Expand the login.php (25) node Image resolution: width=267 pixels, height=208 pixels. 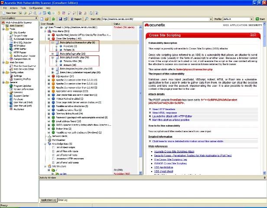point(52,54)
